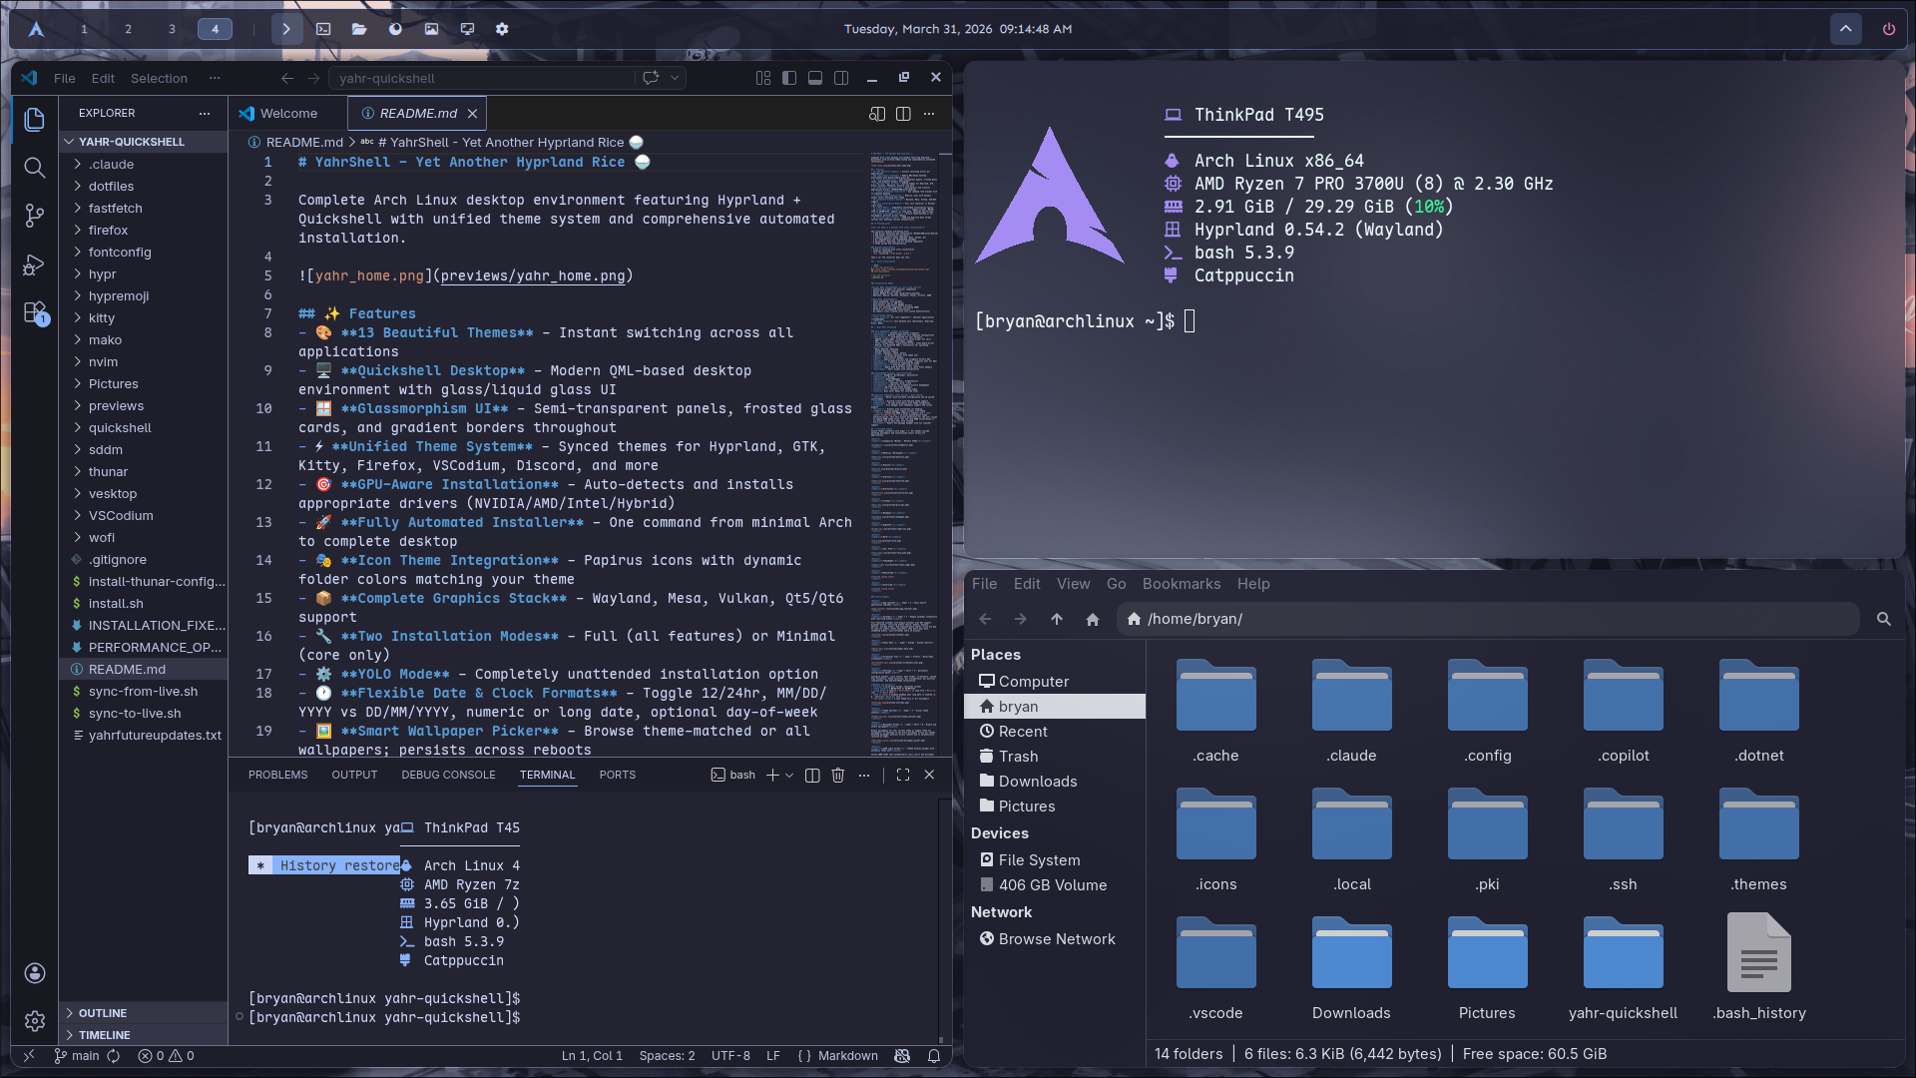Open notifications bell in the VS Code status bar
Viewport: 1916px width, 1078px height.
pos(934,1056)
